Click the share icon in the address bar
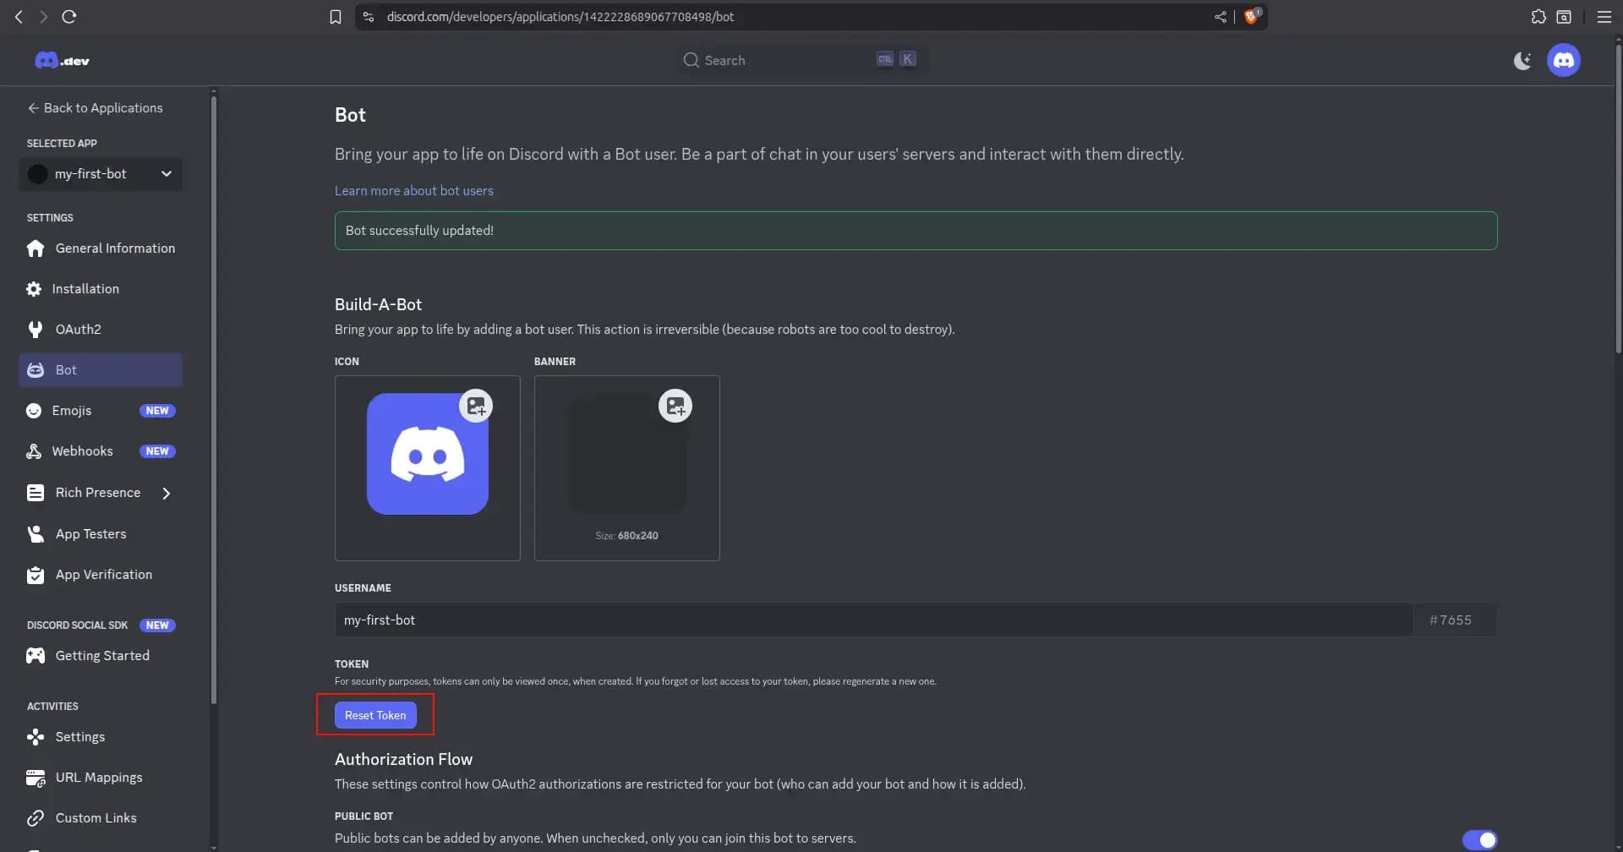The height and width of the screenshot is (852, 1623). pyautogui.click(x=1220, y=17)
